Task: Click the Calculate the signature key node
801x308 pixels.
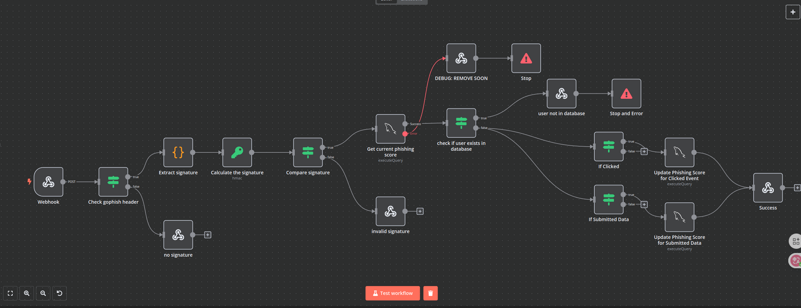Action: (x=237, y=152)
